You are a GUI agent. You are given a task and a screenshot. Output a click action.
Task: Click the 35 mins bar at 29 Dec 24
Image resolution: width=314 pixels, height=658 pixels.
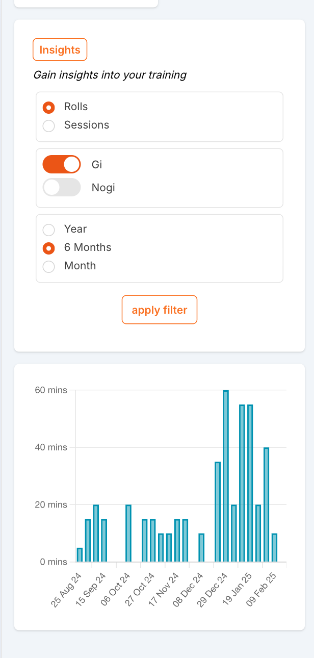tap(218, 512)
